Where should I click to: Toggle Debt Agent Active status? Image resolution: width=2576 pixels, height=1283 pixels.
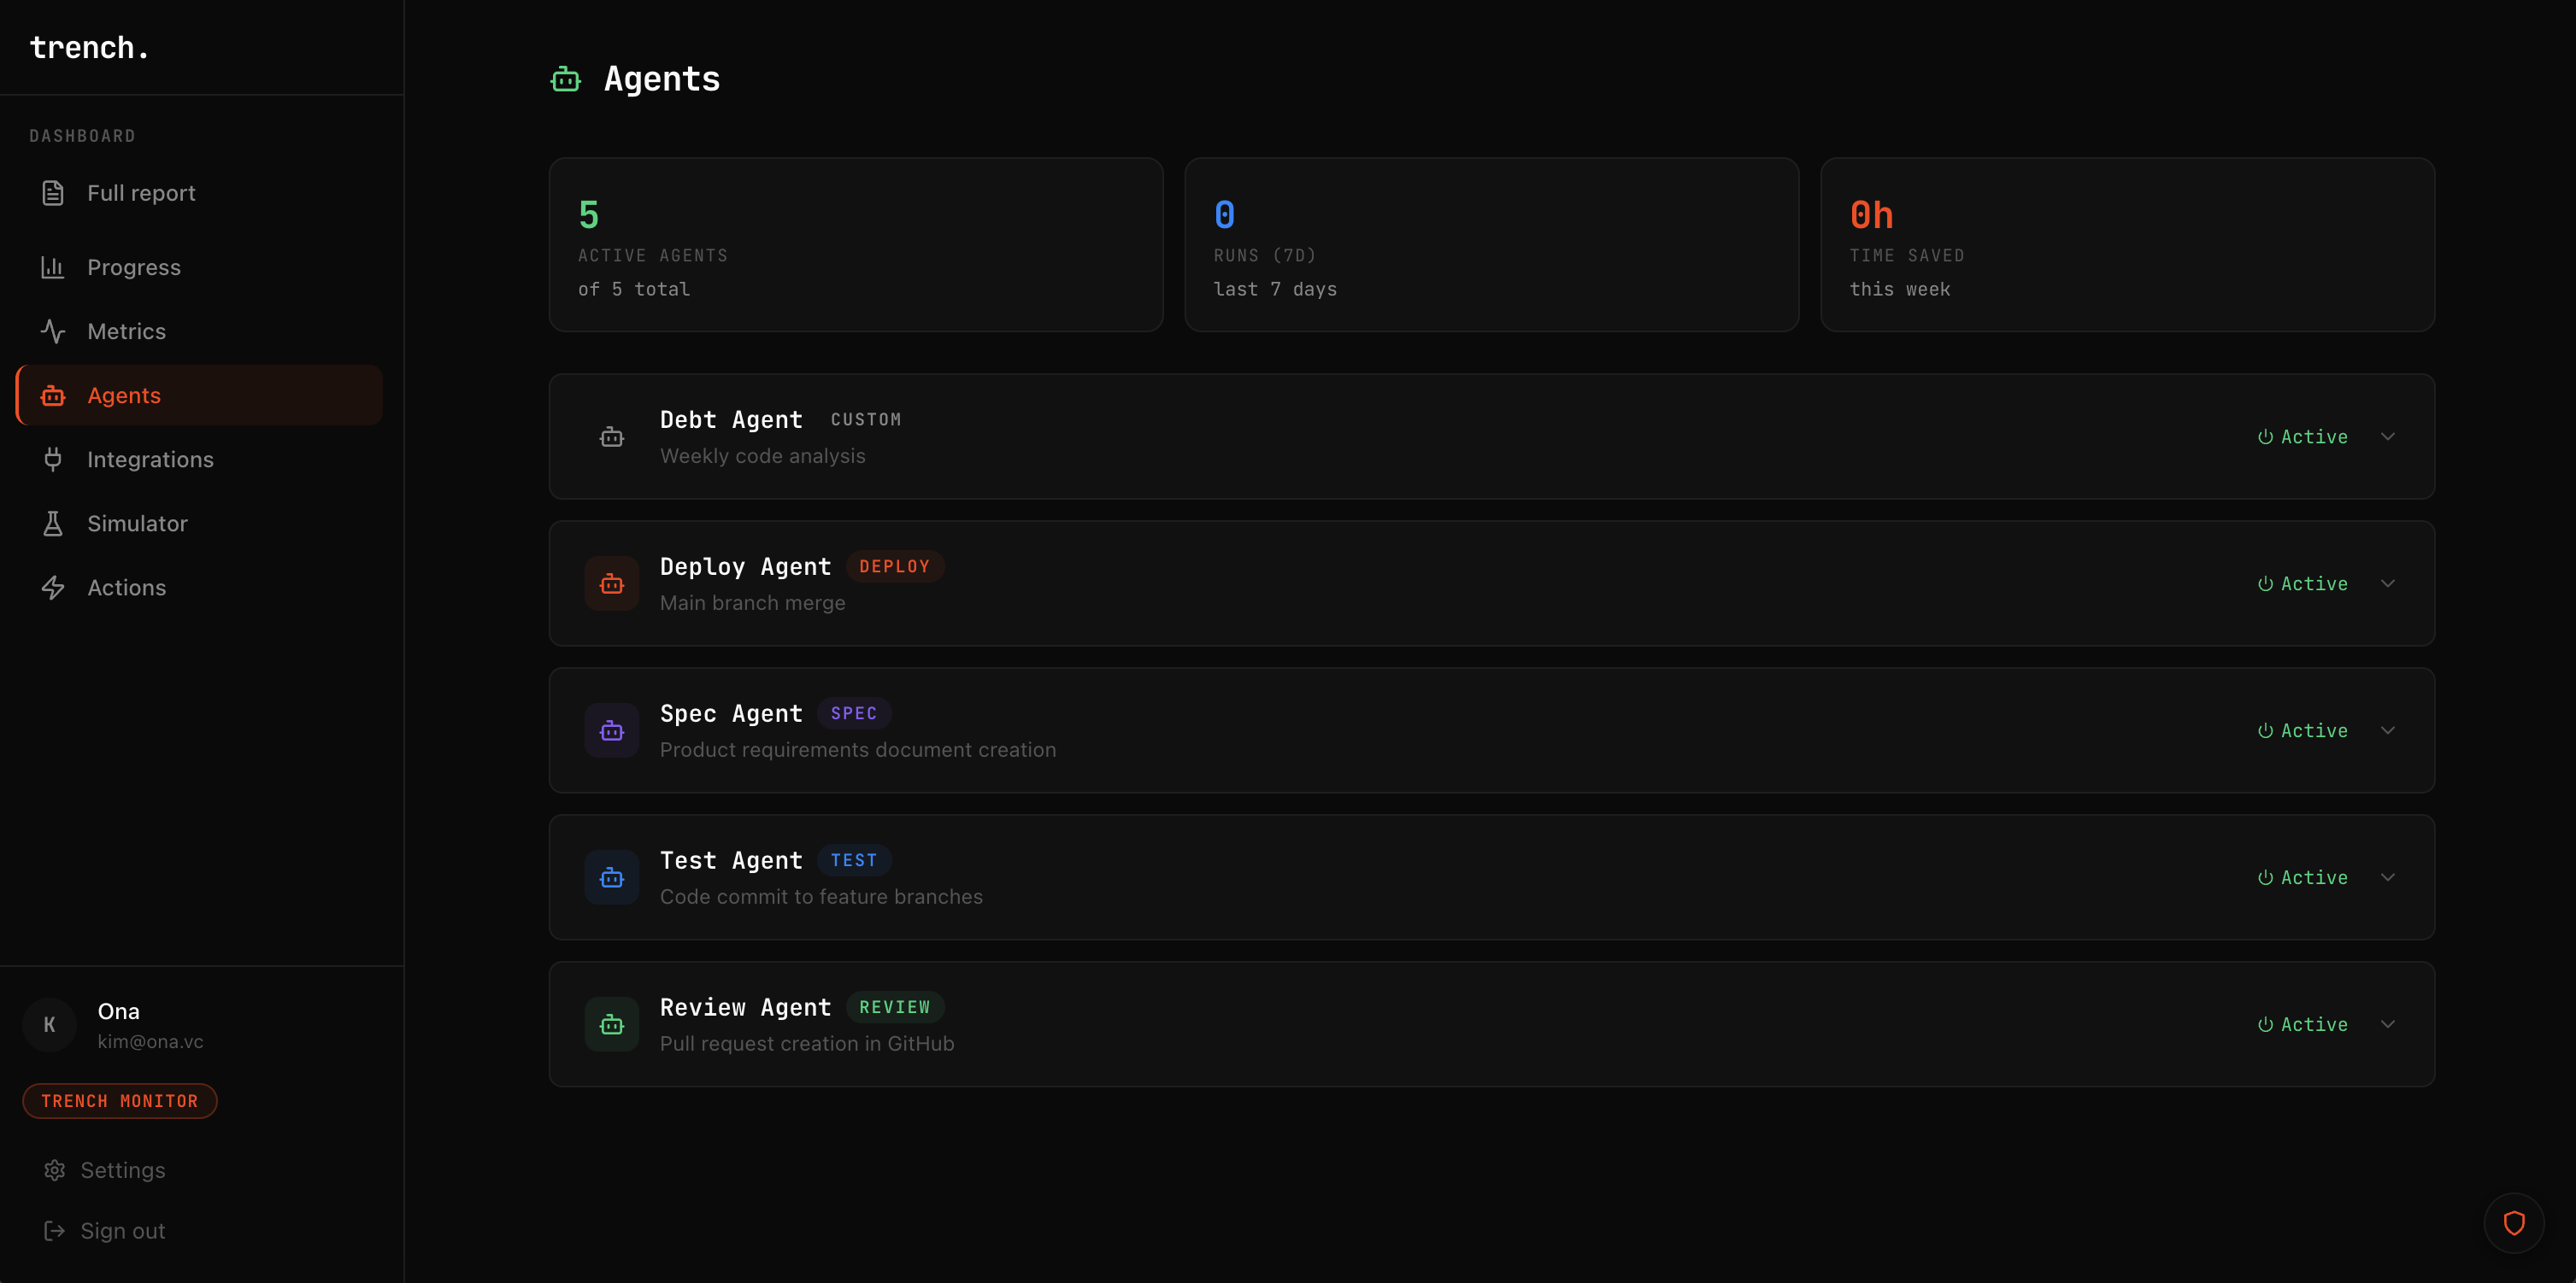pyautogui.click(x=2302, y=436)
